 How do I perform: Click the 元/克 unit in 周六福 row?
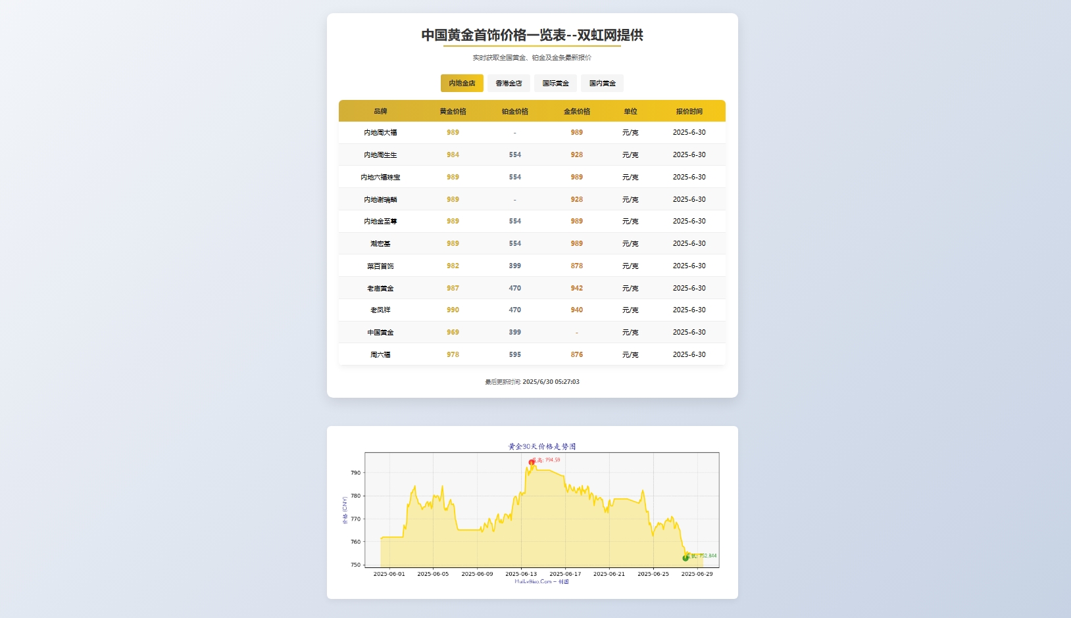pos(630,355)
